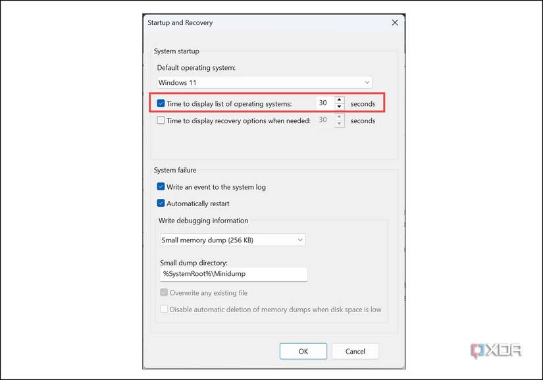Image resolution: width=543 pixels, height=380 pixels.
Task: Click the chevron next to Windows 11
Action: tap(367, 82)
